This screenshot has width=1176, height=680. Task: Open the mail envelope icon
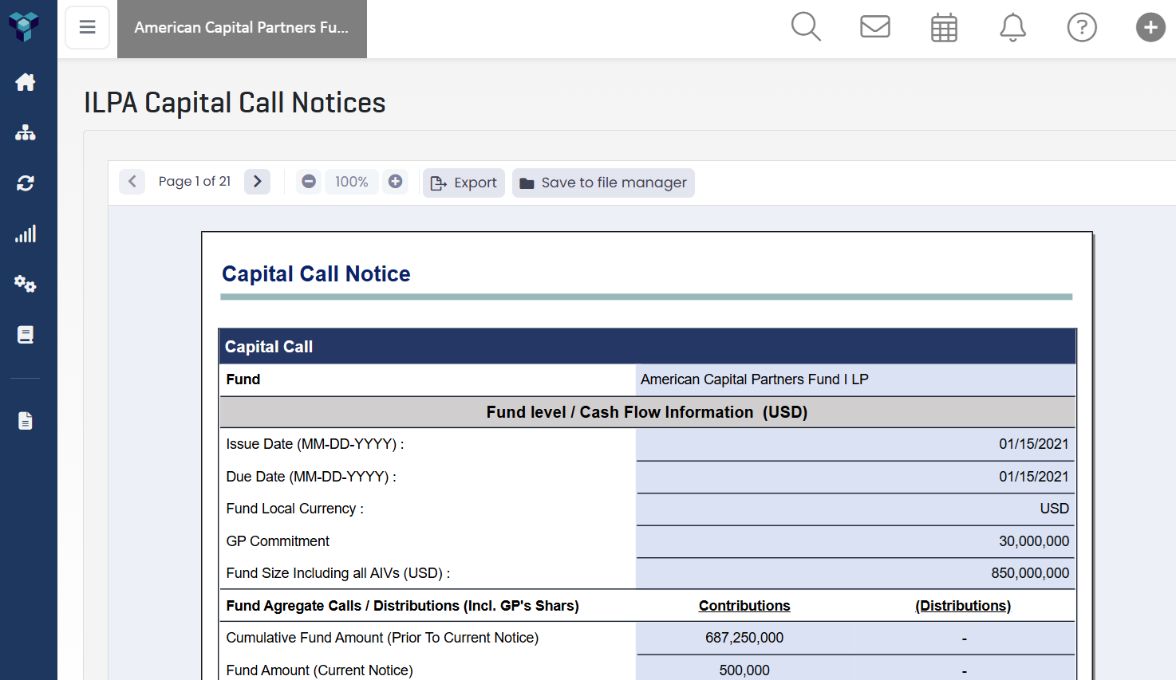[874, 26]
